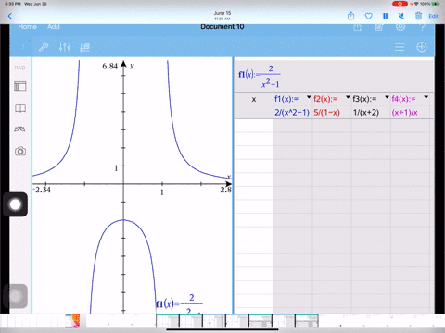445x333 pixels.
Task: Go back using the Photos back arrow
Action: (10, 16)
